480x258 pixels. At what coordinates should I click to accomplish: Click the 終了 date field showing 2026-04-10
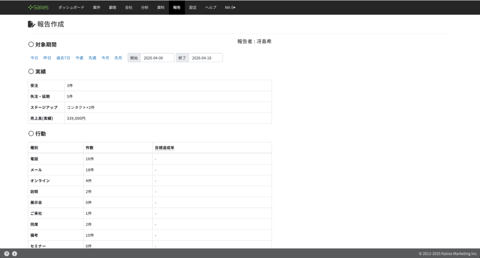[x=205, y=58]
